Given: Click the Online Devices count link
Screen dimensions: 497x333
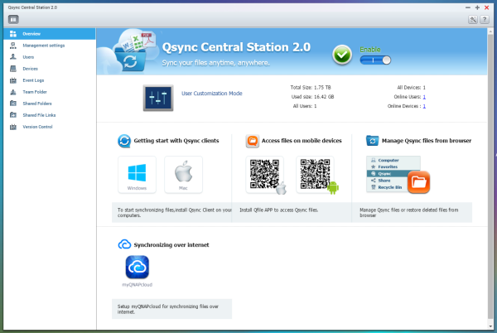Looking at the screenshot, I should click(x=424, y=106).
